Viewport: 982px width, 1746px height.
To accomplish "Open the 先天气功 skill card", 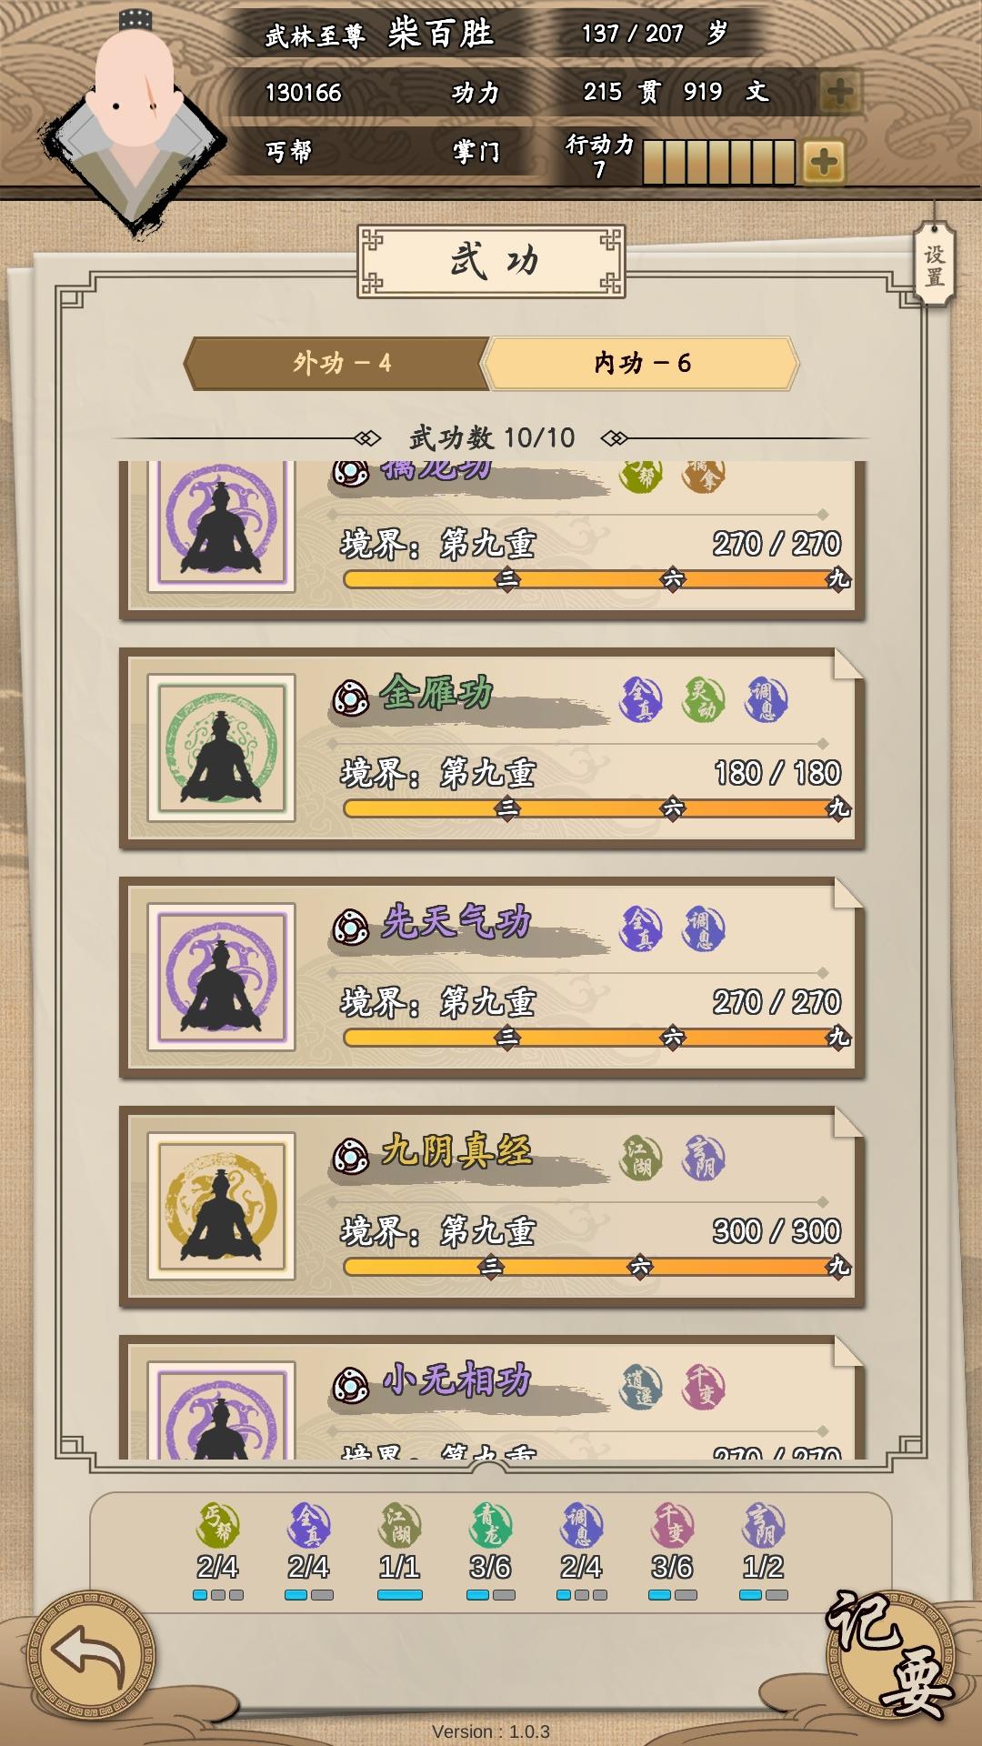I will click(x=492, y=978).
